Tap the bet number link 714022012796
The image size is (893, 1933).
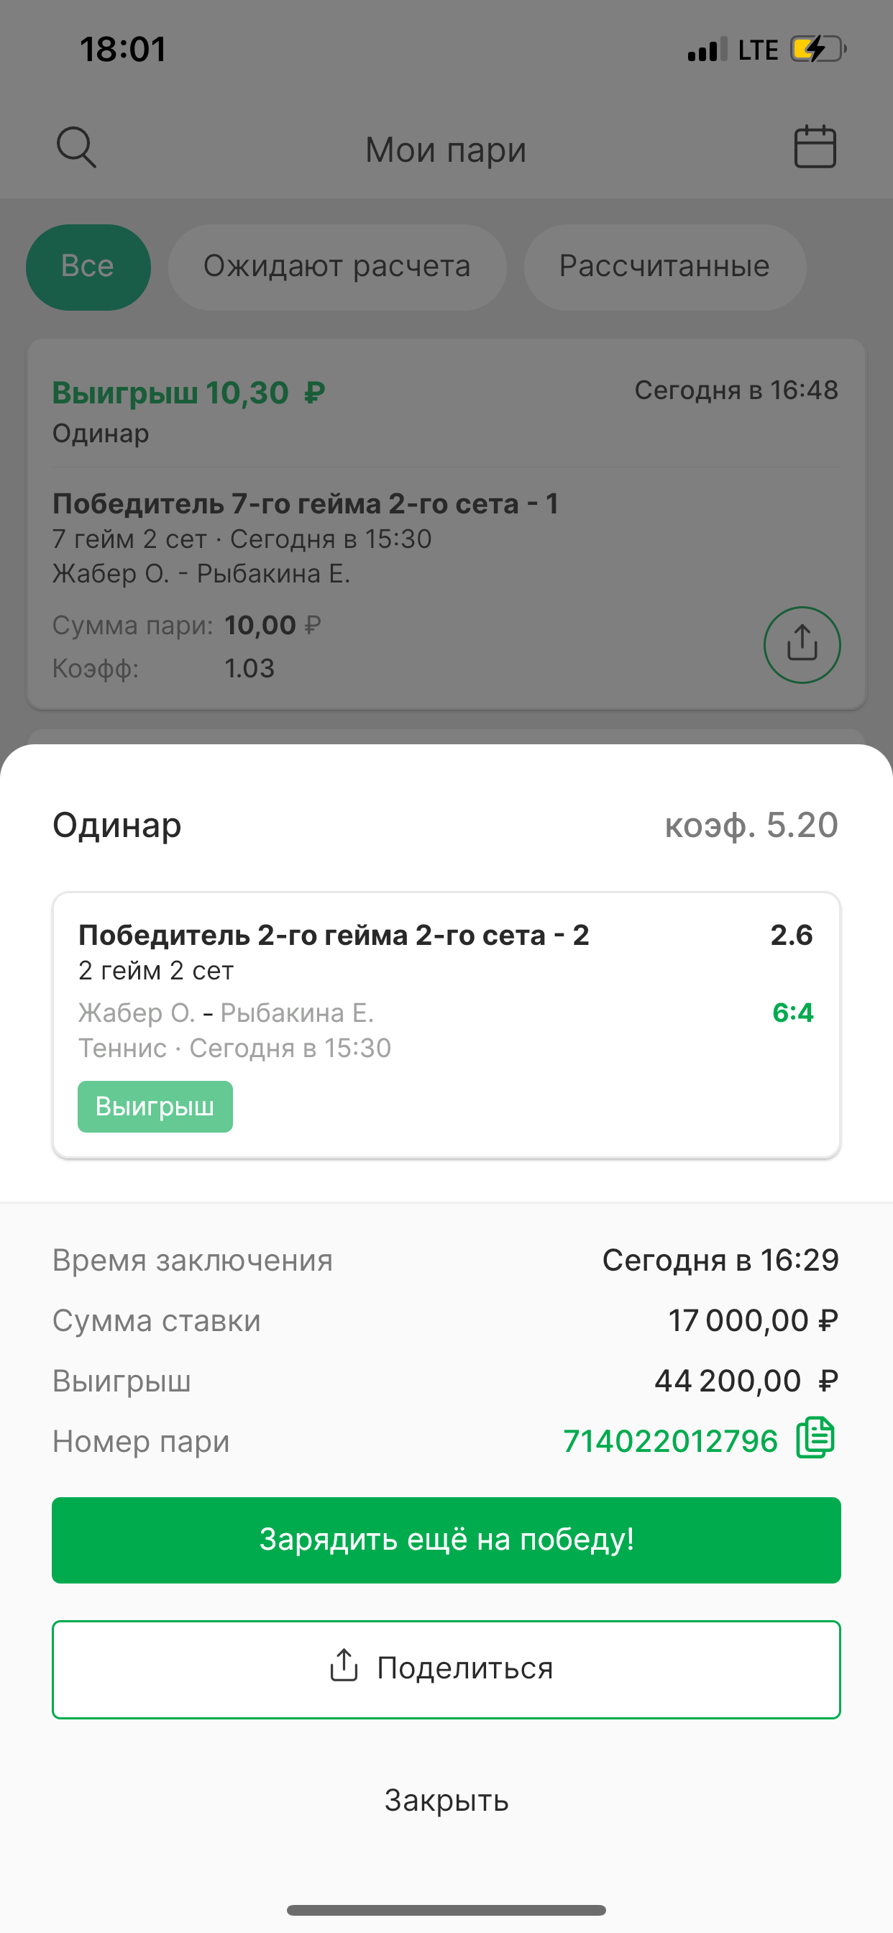[x=670, y=1440]
